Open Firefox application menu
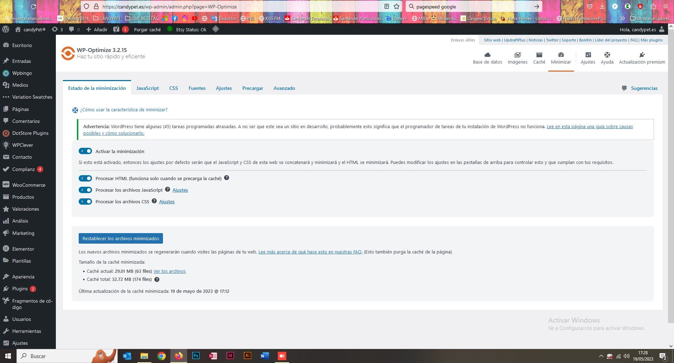This screenshot has height=363, width=674. tap(665, 6)
